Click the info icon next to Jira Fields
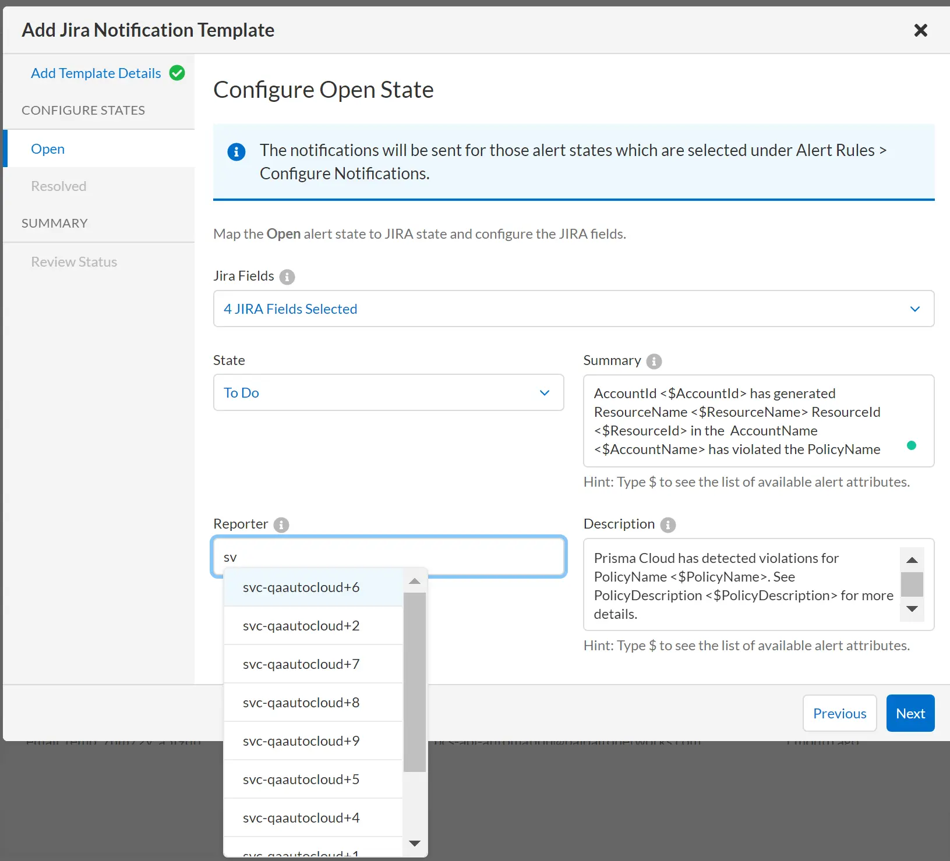This screenshot has height=861, width=950. click(x=287, y=277)
